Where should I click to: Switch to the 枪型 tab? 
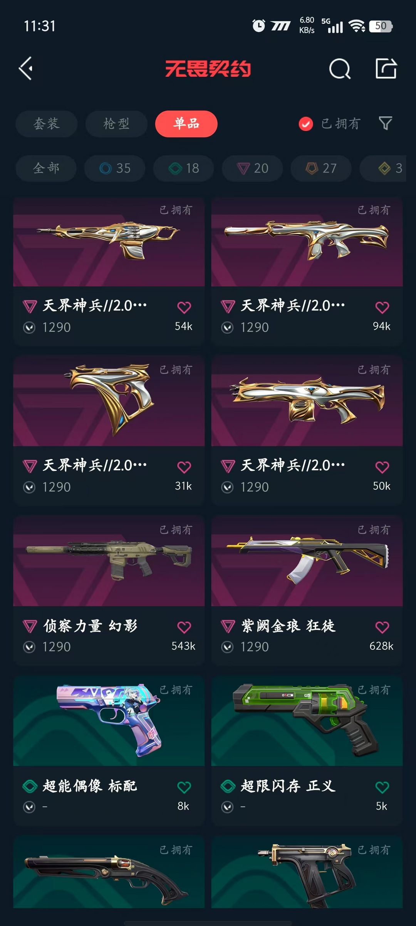tap(116, 124)
